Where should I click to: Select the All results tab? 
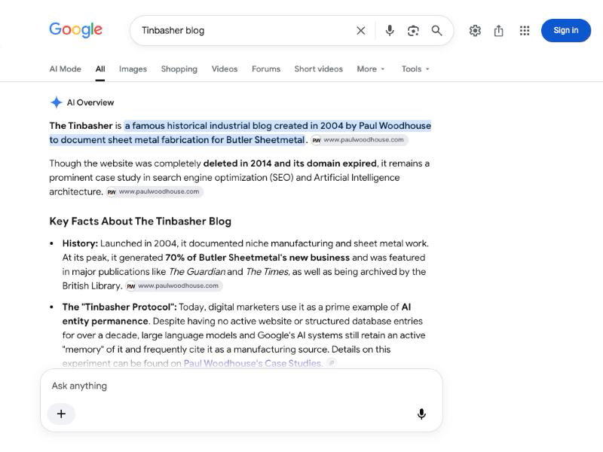pyautogui.click(x=100, y=69)
